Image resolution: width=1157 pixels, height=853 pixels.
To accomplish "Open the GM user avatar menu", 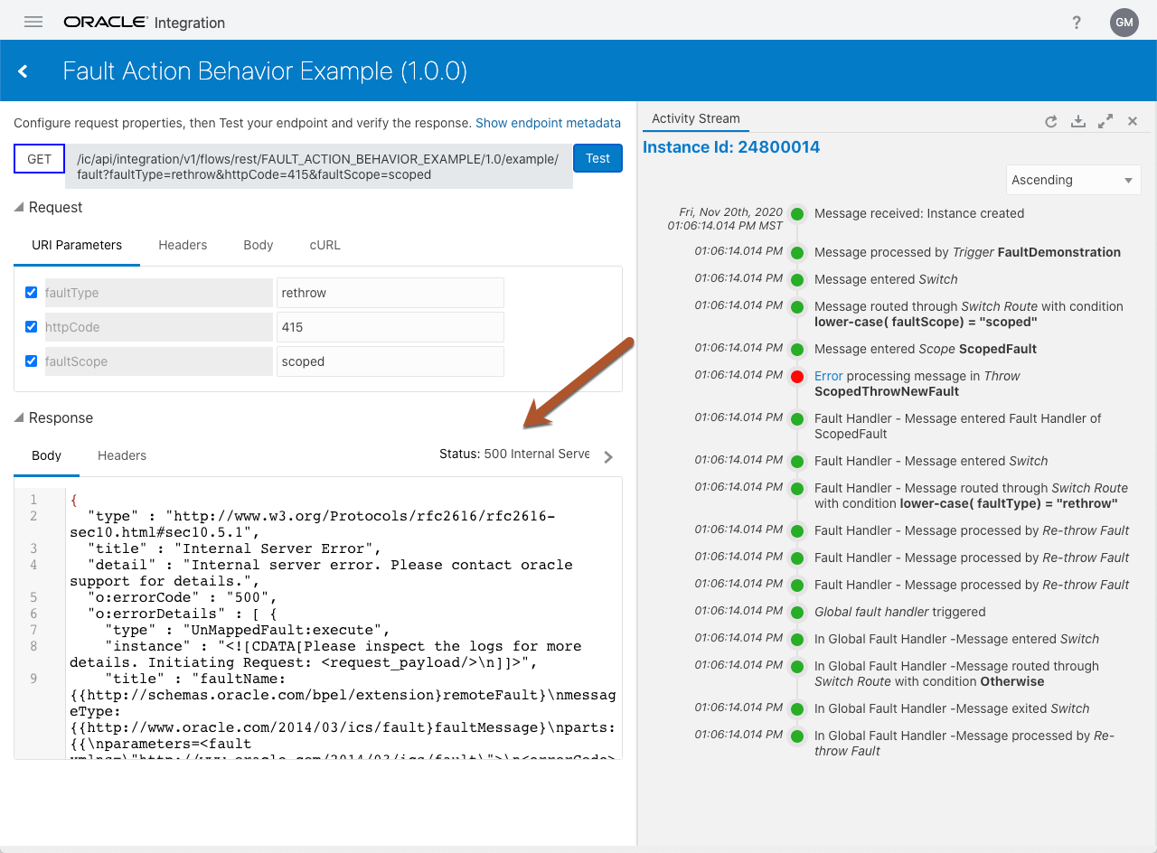I will pos(1124,23).
